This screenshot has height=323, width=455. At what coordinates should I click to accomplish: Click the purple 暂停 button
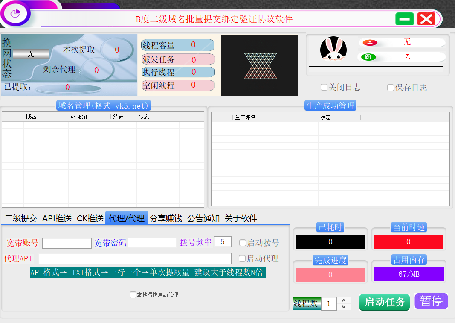(431, 301)
